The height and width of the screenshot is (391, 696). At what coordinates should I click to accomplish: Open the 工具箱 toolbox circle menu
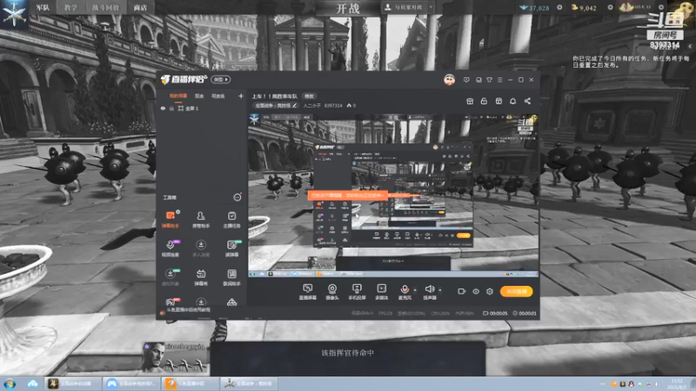click(x=238, y=197)
